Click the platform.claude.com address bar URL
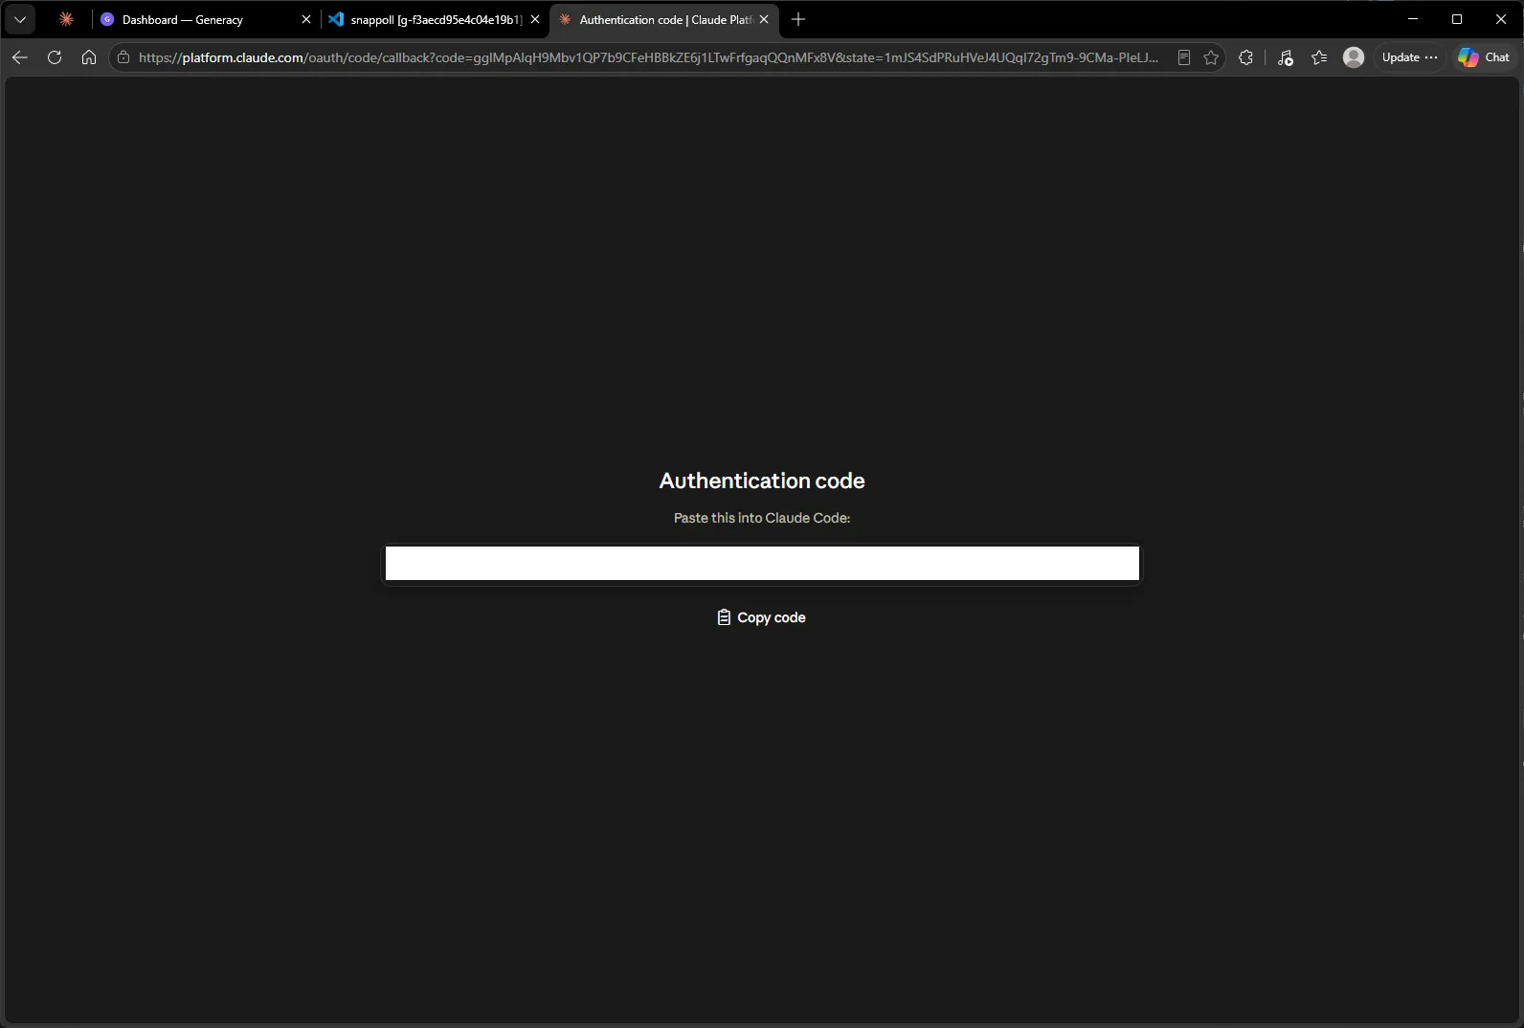 coord(648,57)
